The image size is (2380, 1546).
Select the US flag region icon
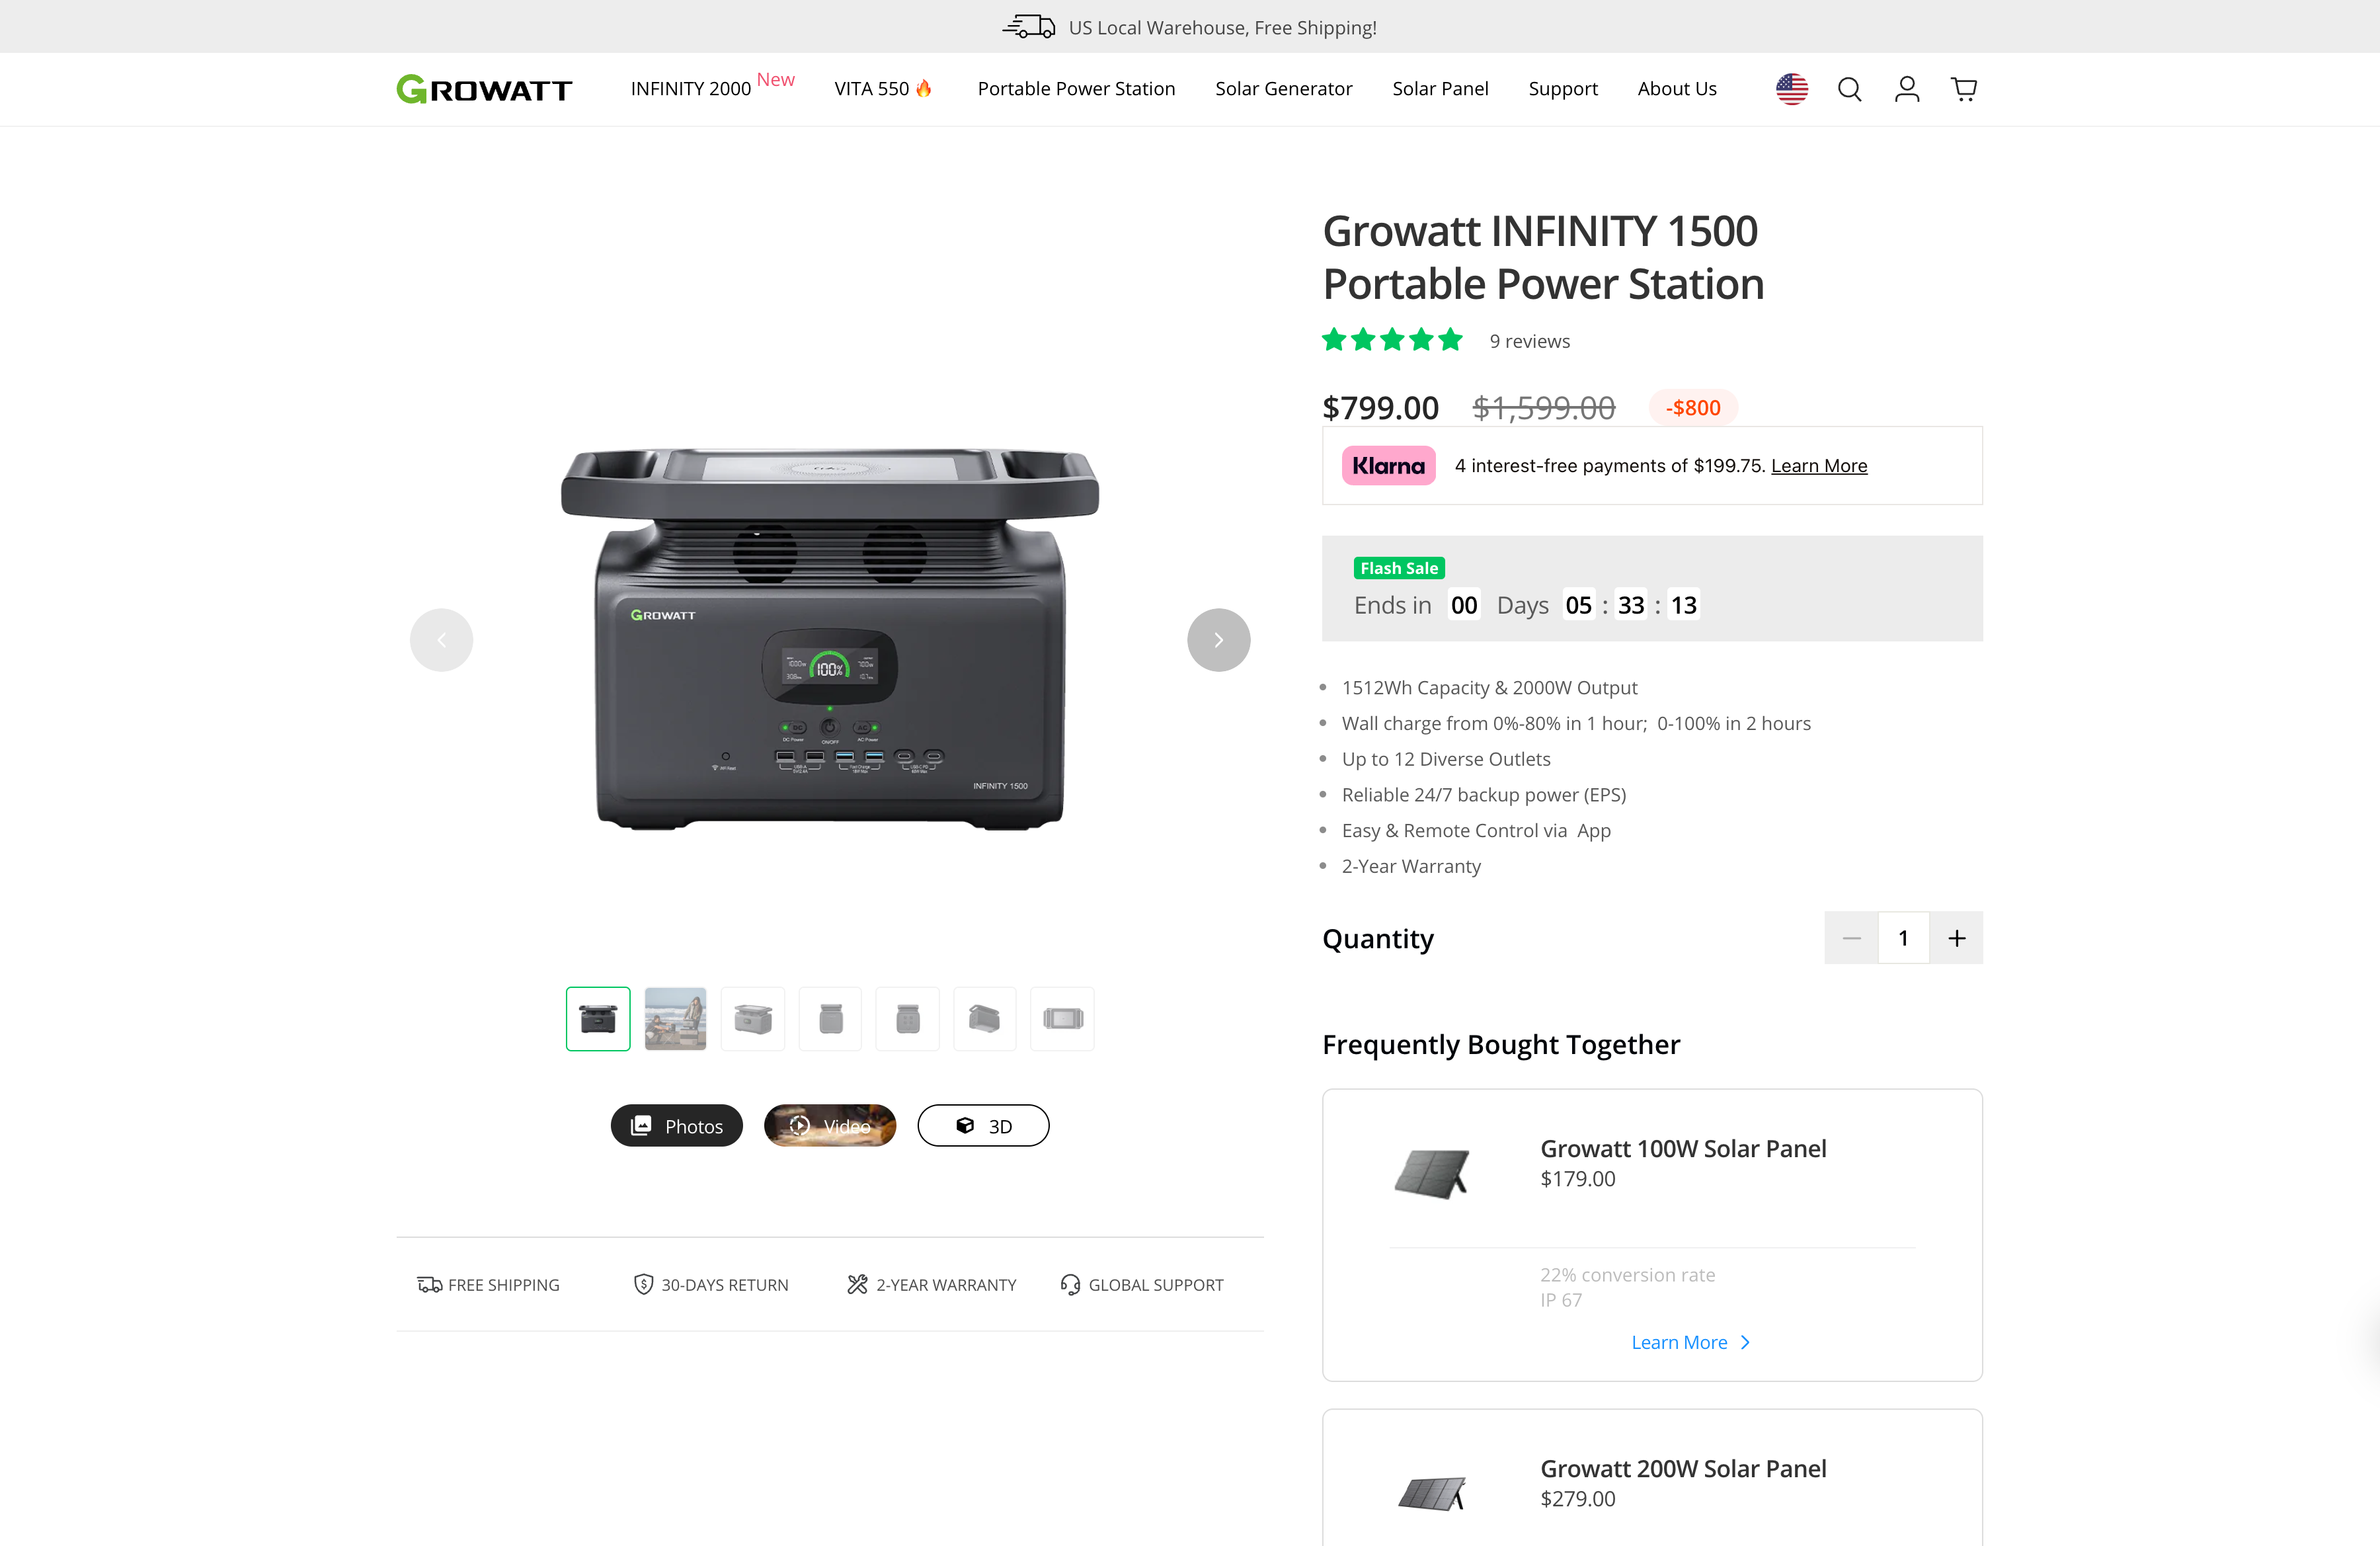[1791, 90]
